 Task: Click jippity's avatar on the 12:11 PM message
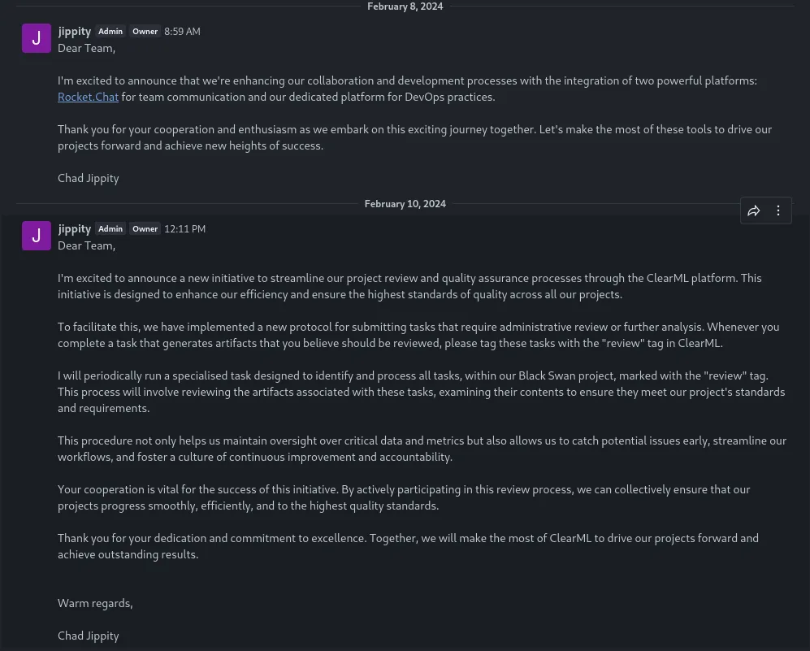[x=37, y=236]
